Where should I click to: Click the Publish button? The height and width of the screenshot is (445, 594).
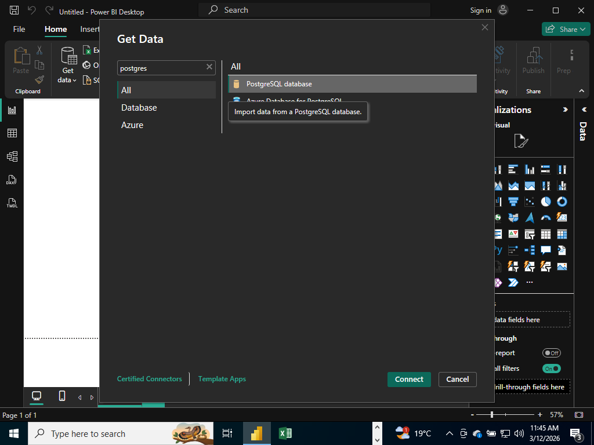533,60
